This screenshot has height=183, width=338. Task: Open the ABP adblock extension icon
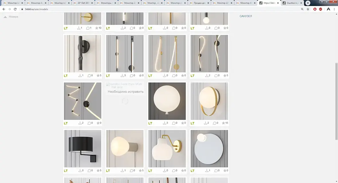(x=321, y=9)
